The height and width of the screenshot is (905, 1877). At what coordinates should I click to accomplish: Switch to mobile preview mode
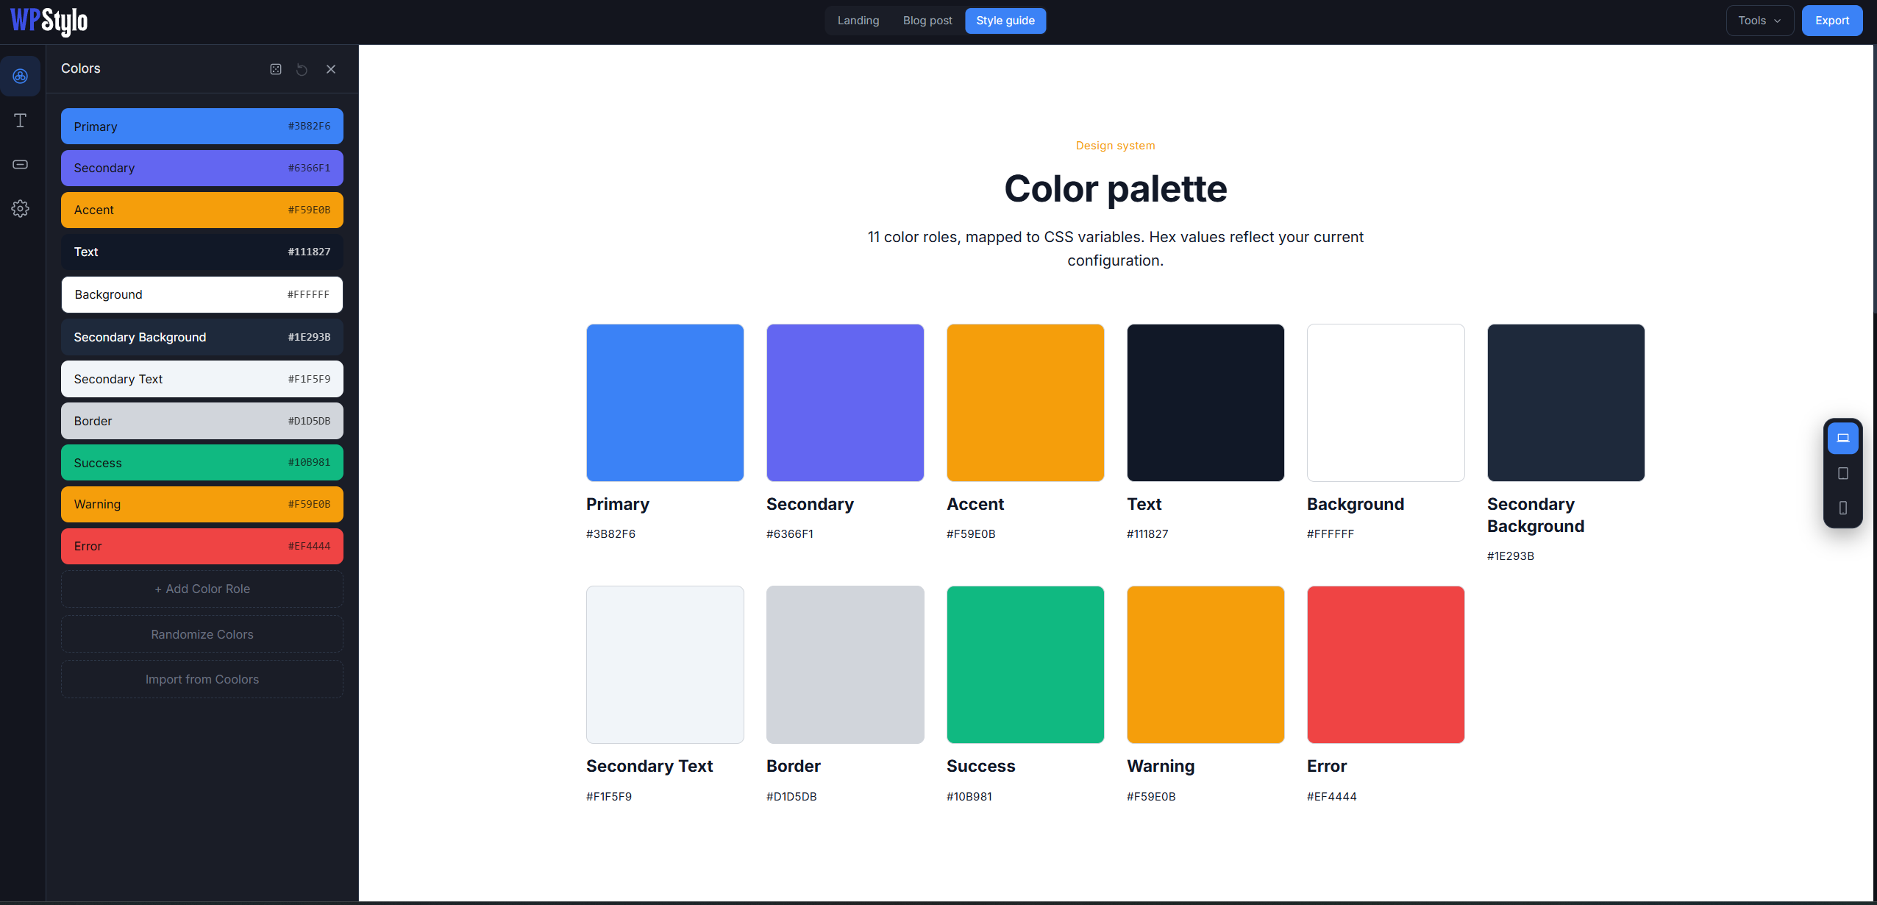(x=1843, y=508)
